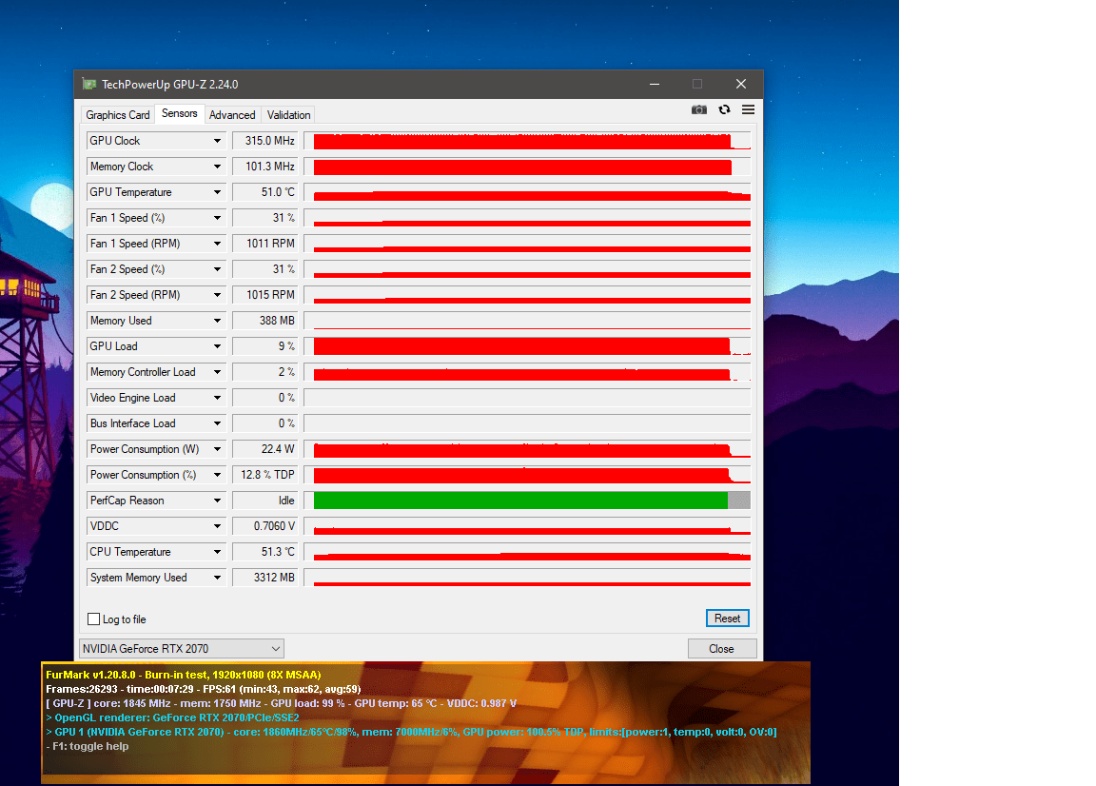
Task: Click the 51.3 °C CPU Temperature value
Action: pos(264,552)
